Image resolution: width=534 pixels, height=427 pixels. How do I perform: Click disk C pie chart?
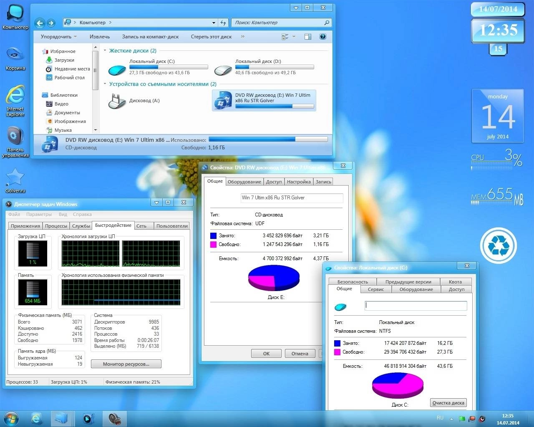pyautogui.click(x=398, y=385)
